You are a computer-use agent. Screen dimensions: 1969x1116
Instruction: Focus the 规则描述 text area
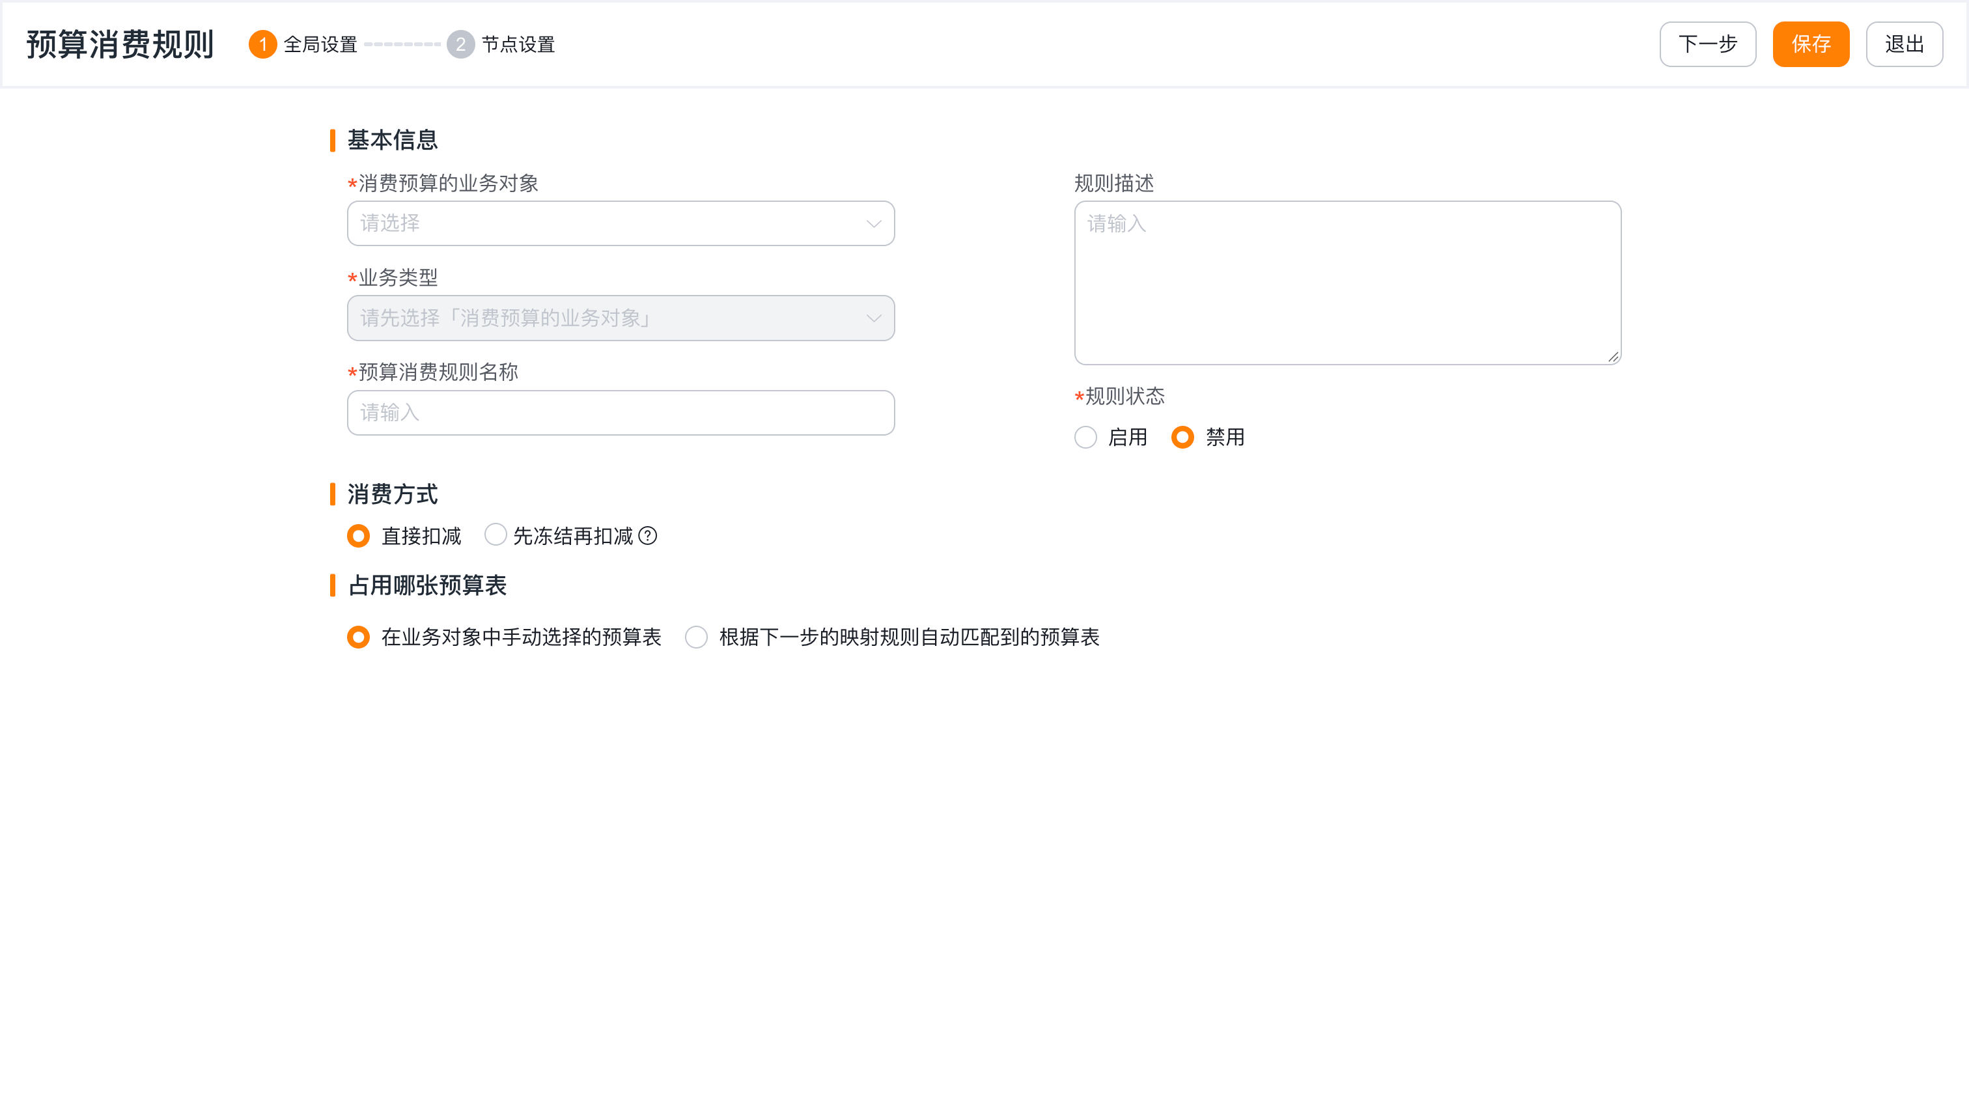pos(1347,283)
